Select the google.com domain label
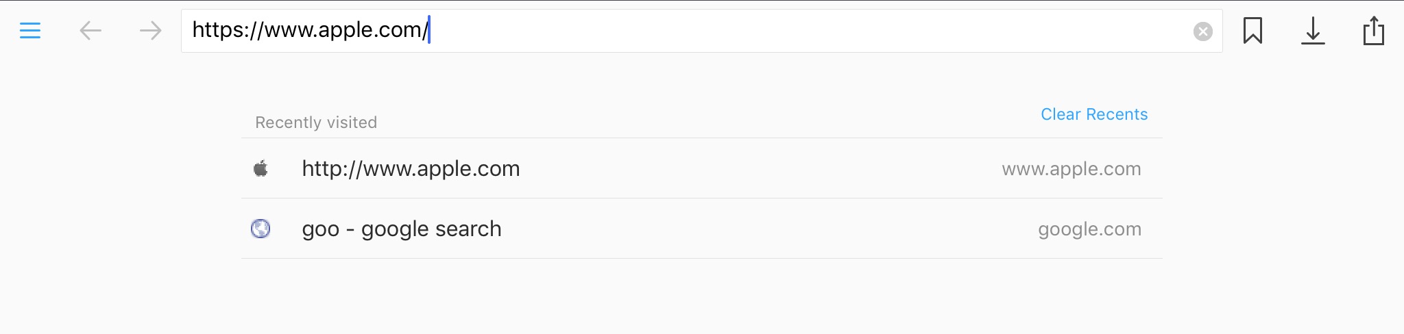The width and height of the screenshot is (1404, 334). 1090,229
